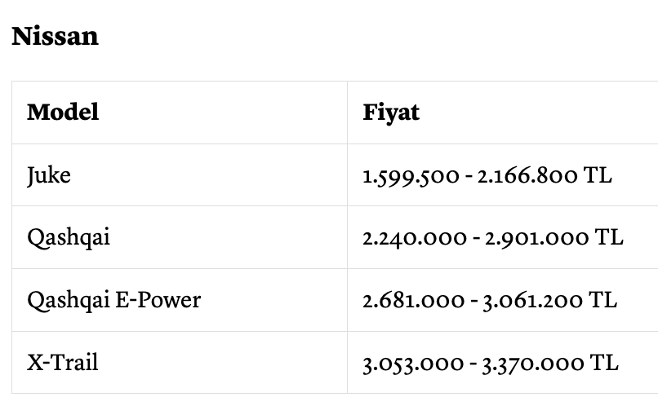This screenshot has width=658, height=406.
Task: Click the Qashqai E-Power price range
Action: (x=490, y=300)
